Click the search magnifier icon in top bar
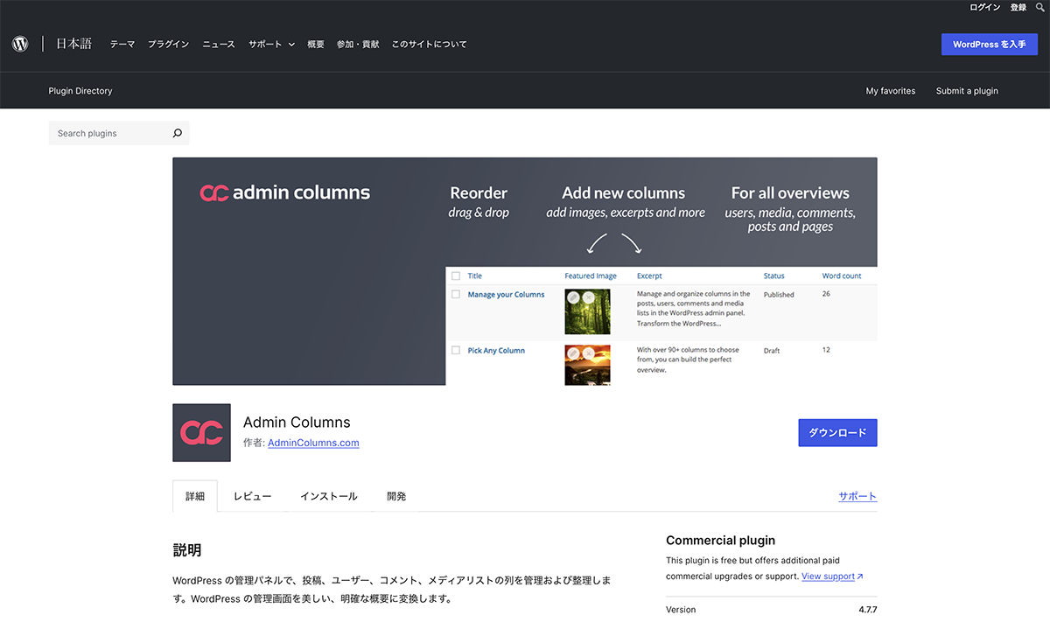 click(1039, 7)
